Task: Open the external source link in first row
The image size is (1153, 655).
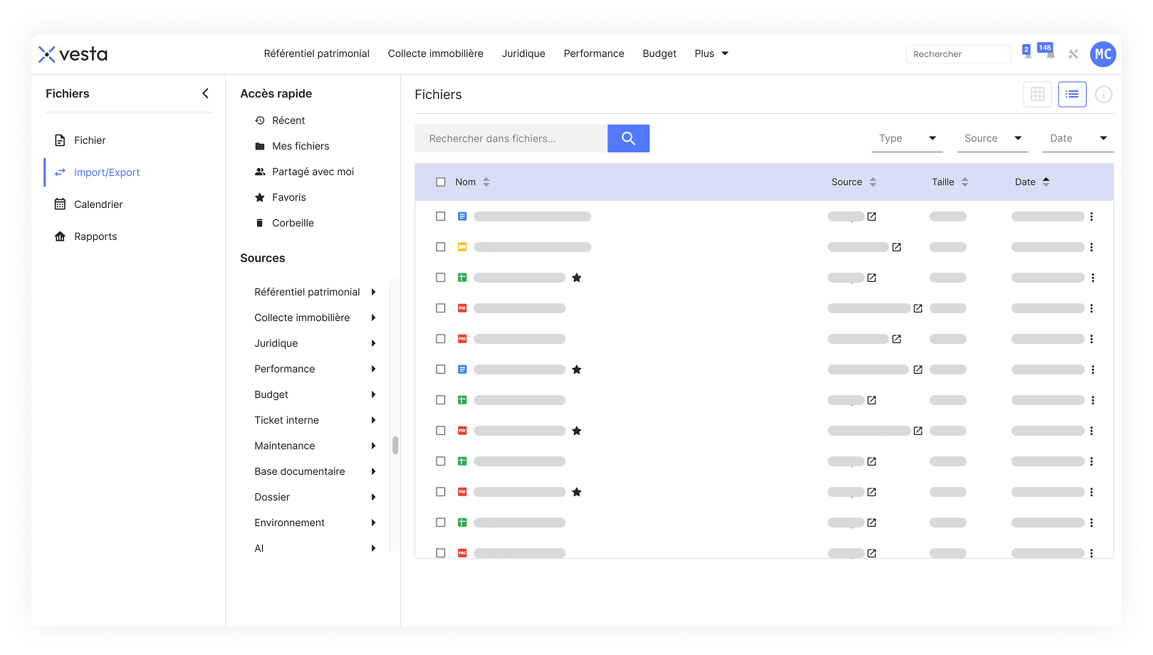Action: tap(872, 216)
